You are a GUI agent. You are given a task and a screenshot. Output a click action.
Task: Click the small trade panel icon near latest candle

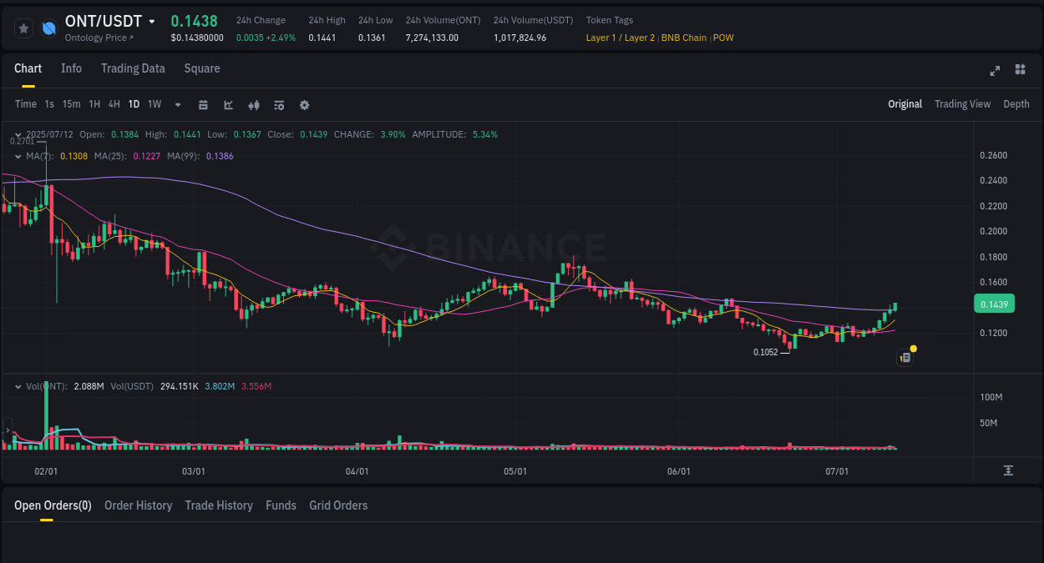pyautogui.click(x=905, y=357)
